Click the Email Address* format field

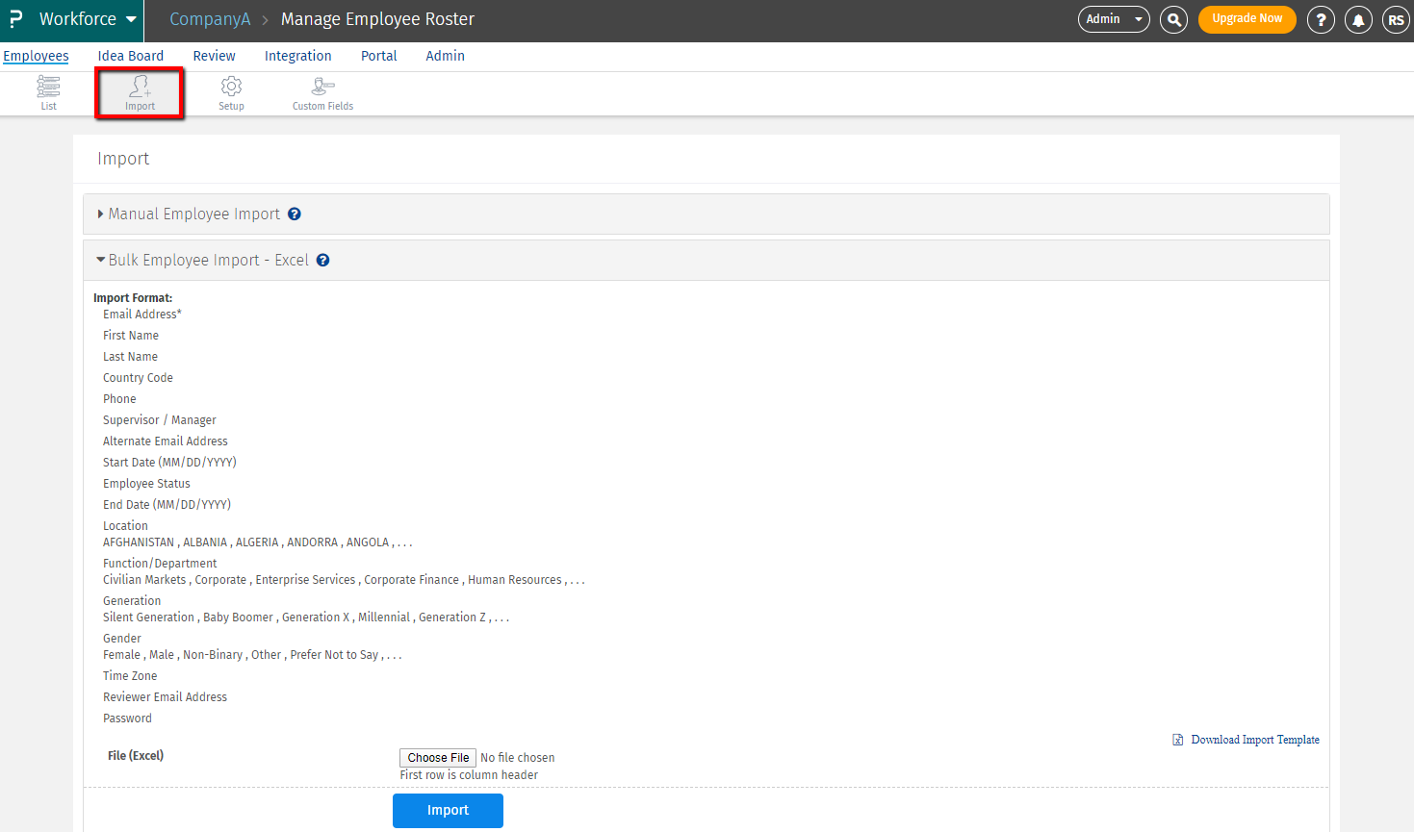(x=142, y=315)
